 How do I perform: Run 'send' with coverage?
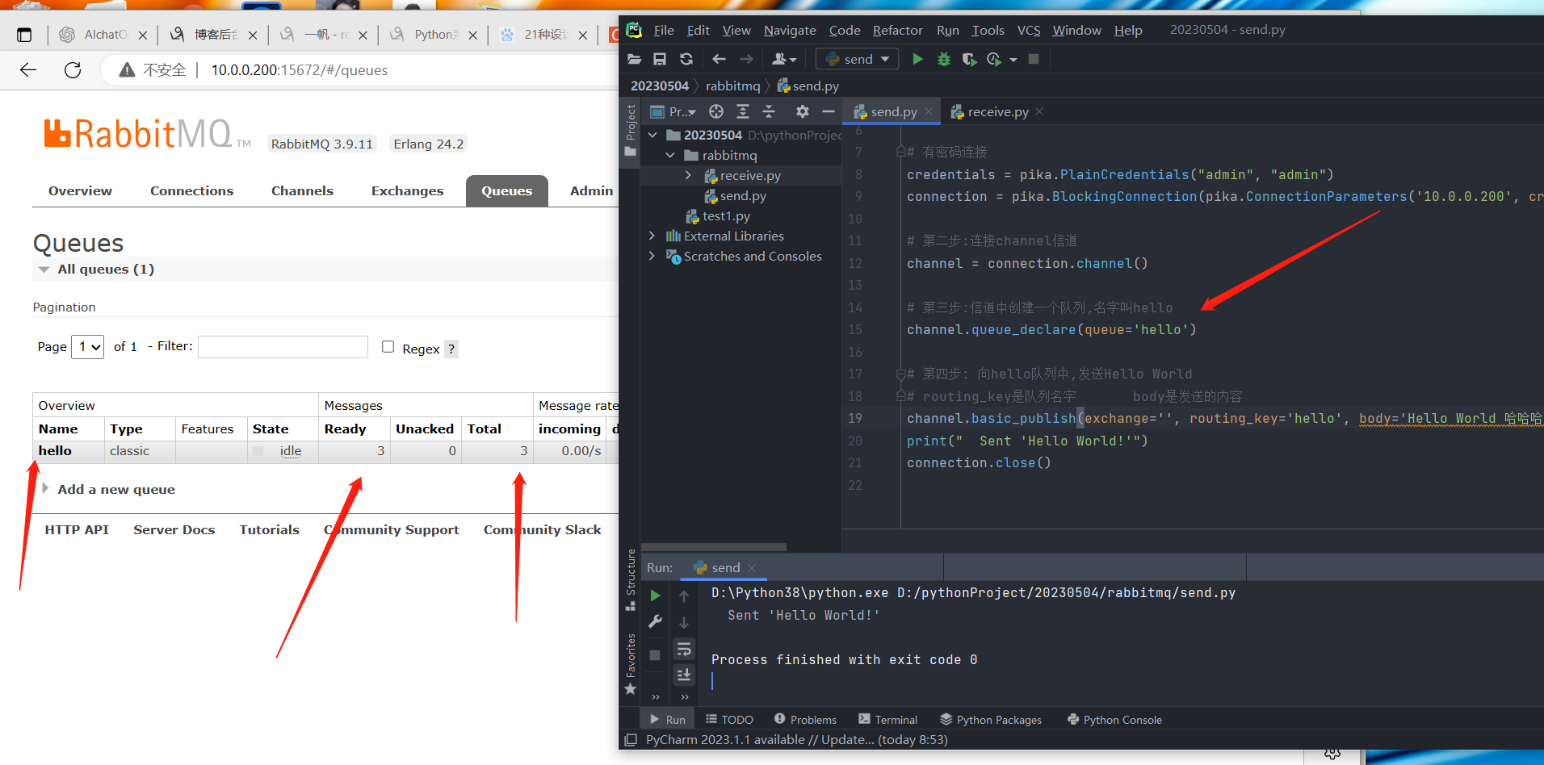(969, 59)
